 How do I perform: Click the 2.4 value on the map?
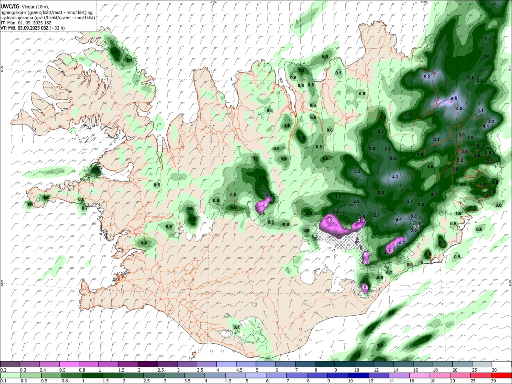coord(456,169)
